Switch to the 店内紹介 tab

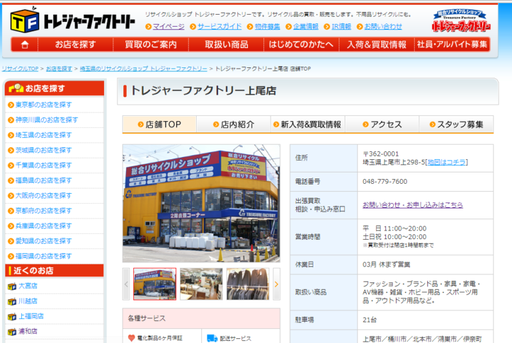pos(233,125)
